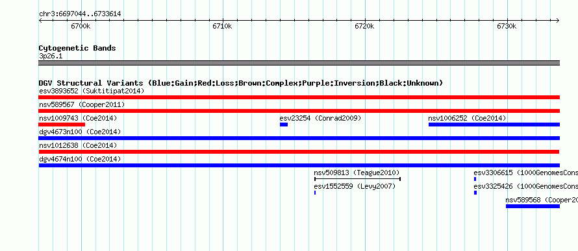Select the small blue esv3325426 marker
Screen dimensions: 578x251
[x=475, y=193]
